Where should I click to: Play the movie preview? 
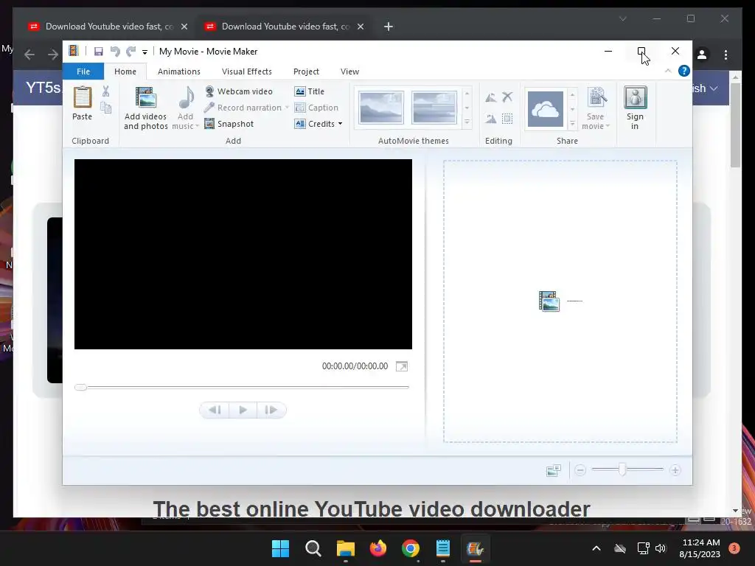(x=243, y=410)
